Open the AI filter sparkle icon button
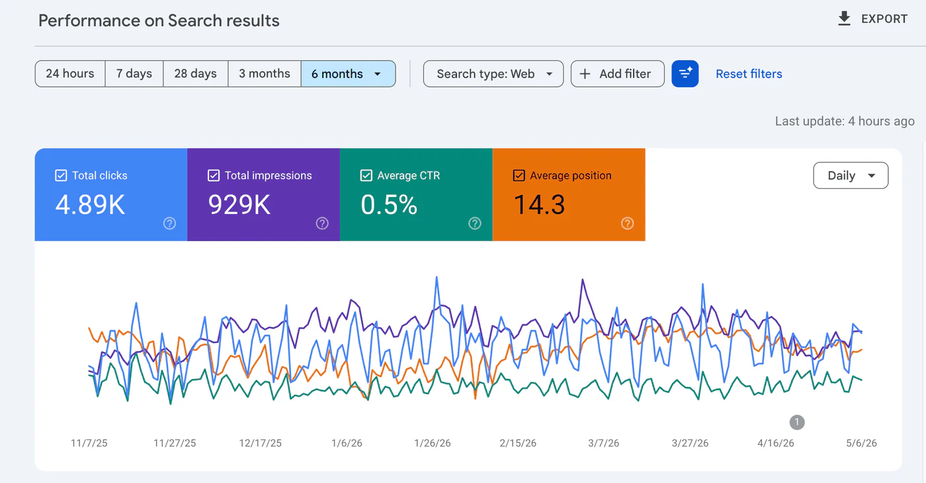 pyautogui.click(x=685, y=74)
